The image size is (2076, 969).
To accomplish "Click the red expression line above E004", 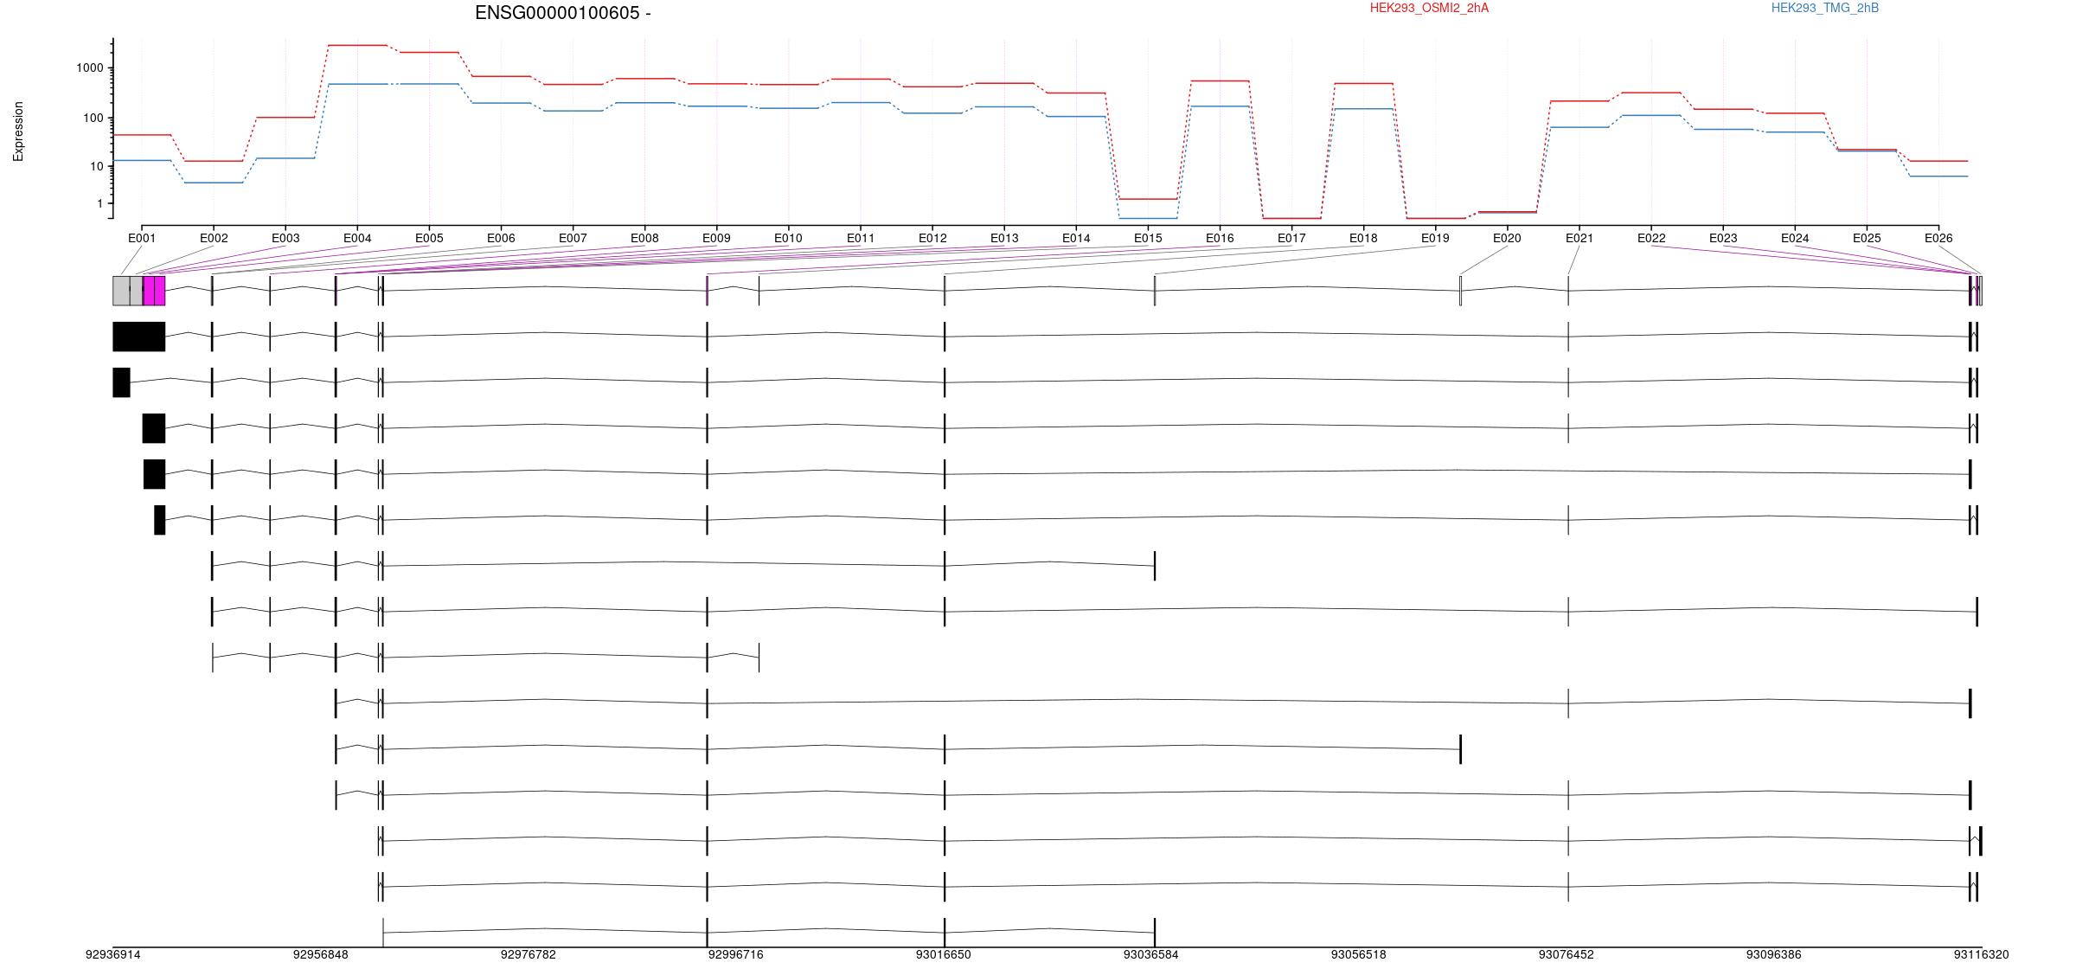I will coord(357,45).
